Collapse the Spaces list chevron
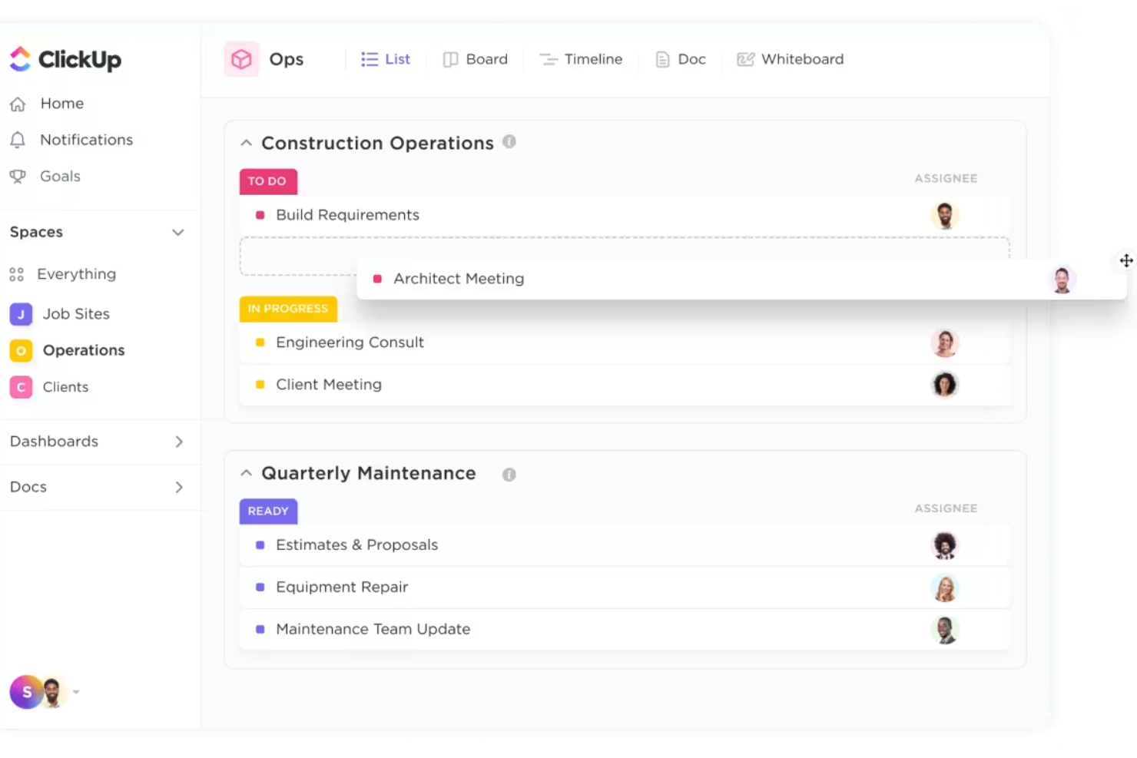 tap(178, 233)
